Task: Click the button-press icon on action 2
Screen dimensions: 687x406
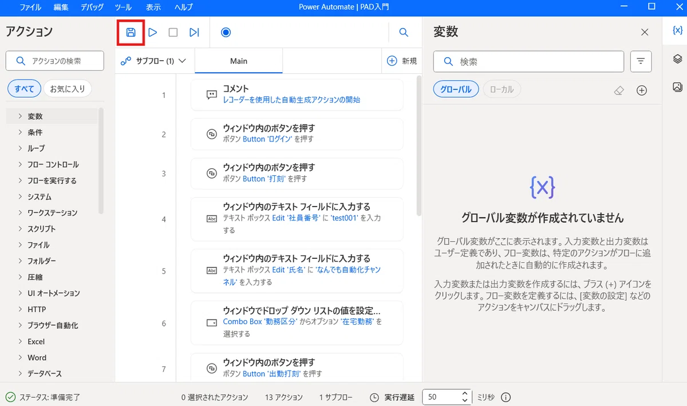Action: click(211, 134)
